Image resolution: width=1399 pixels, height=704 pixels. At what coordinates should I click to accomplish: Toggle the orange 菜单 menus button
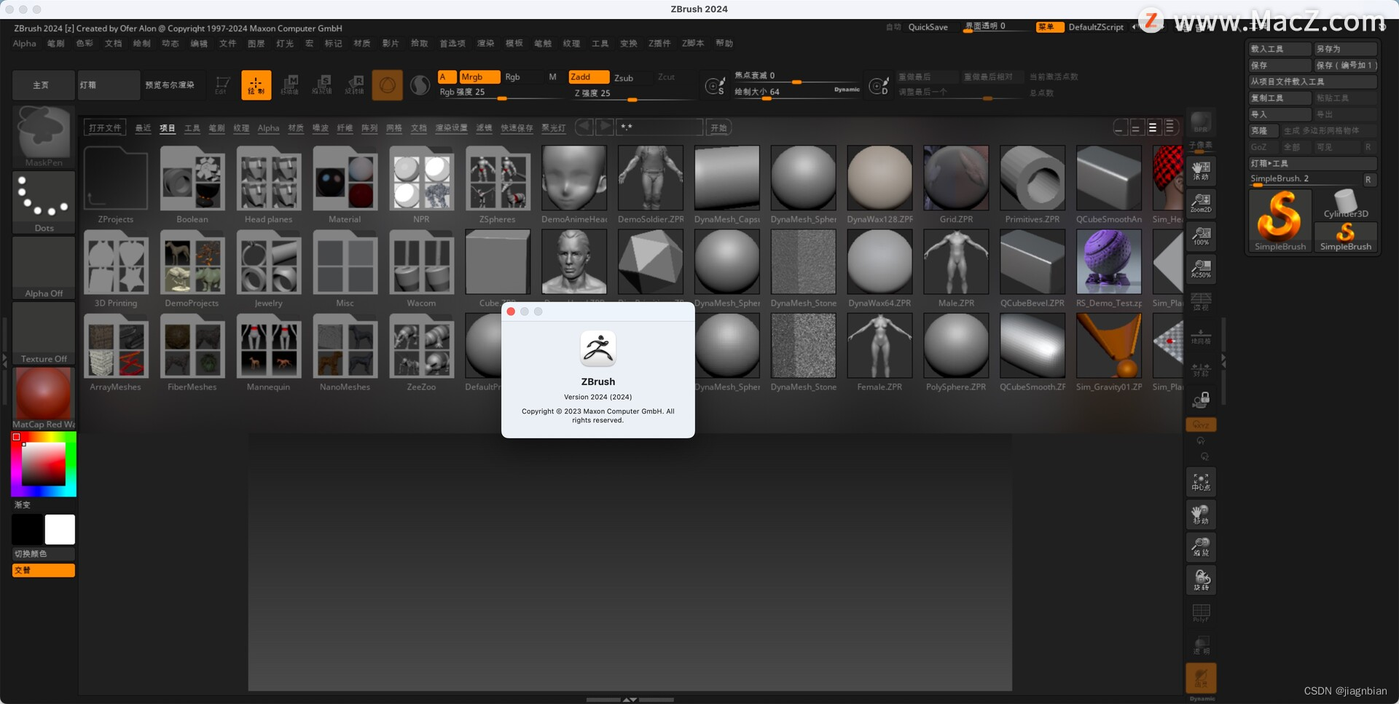coord(1049,27)
